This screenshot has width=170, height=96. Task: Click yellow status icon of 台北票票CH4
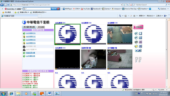[x=24, y=43]
